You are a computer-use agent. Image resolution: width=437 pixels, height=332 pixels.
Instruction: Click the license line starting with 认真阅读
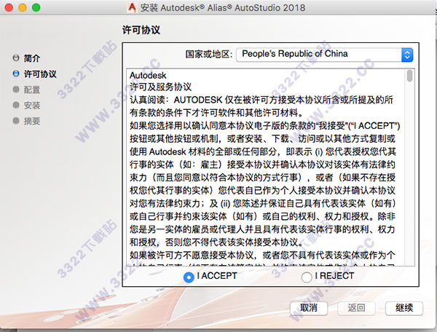pyautogui.click(x=261, y=100)
